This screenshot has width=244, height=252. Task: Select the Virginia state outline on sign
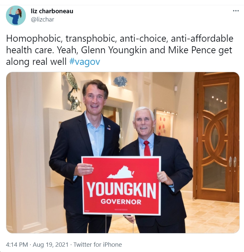121,172
